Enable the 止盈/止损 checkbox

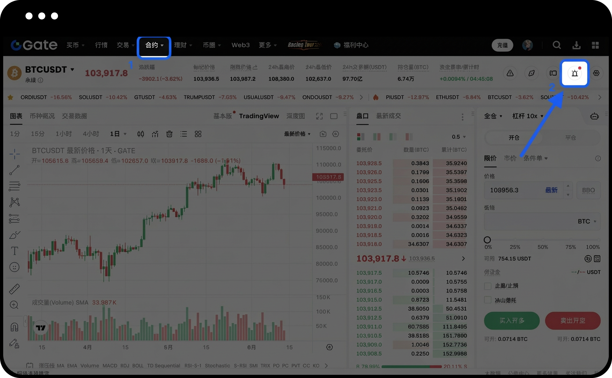coord(488,286)
